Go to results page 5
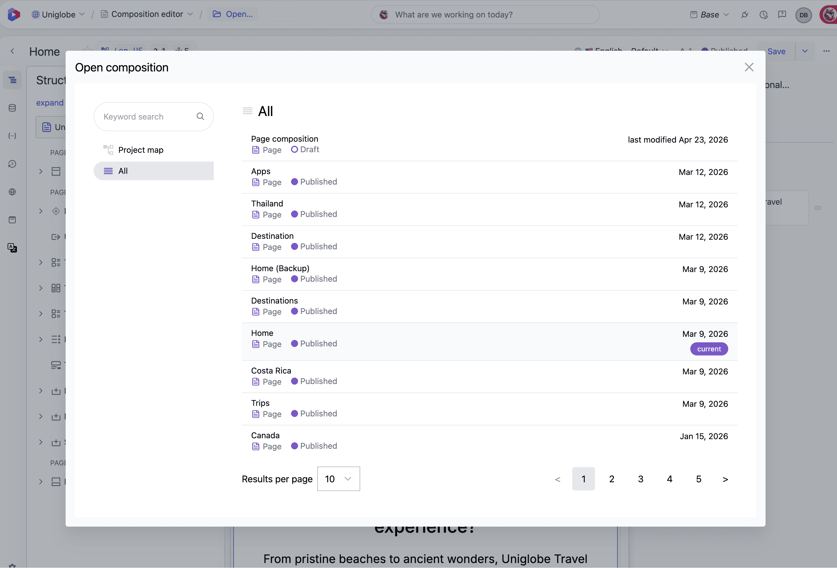 coord(699,479)
